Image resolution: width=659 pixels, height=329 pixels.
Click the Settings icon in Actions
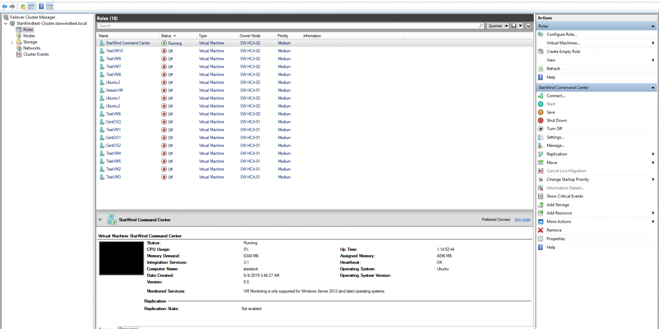point(541,137)
